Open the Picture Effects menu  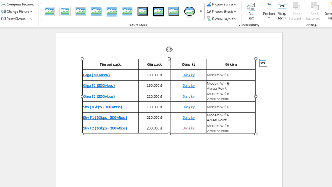pyautogui.click(x=221, y=12)
